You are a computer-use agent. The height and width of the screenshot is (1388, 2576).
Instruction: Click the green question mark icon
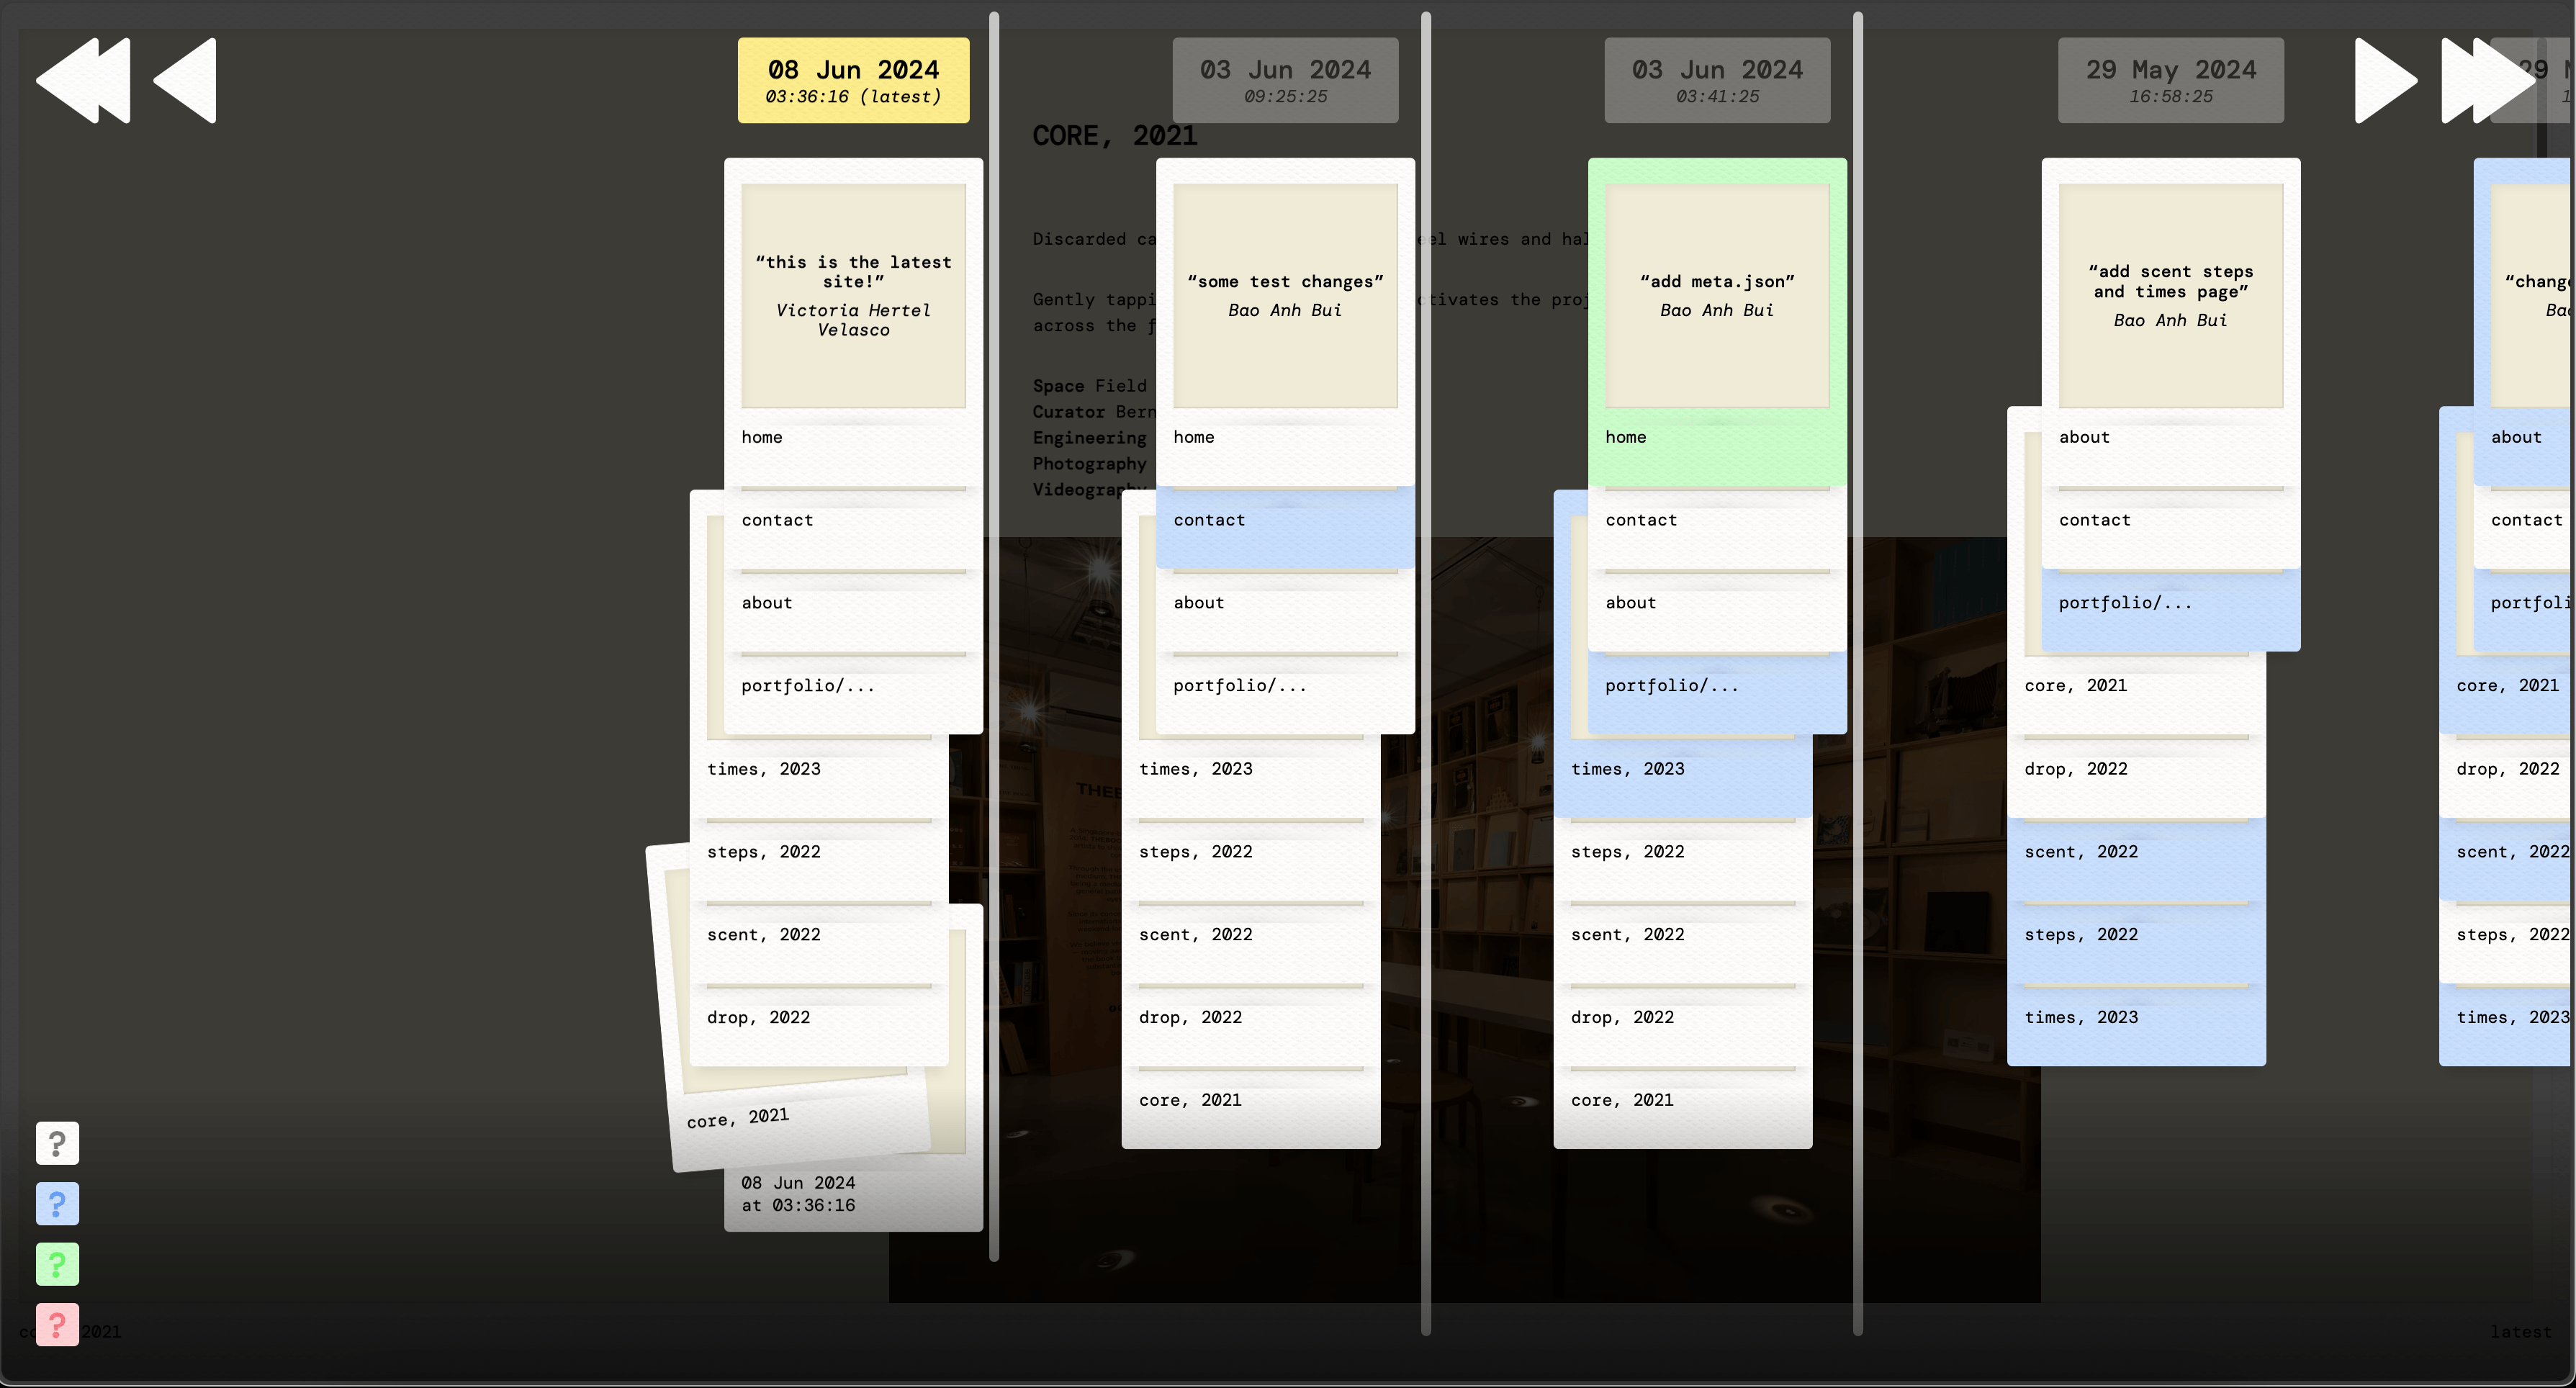56,1265
